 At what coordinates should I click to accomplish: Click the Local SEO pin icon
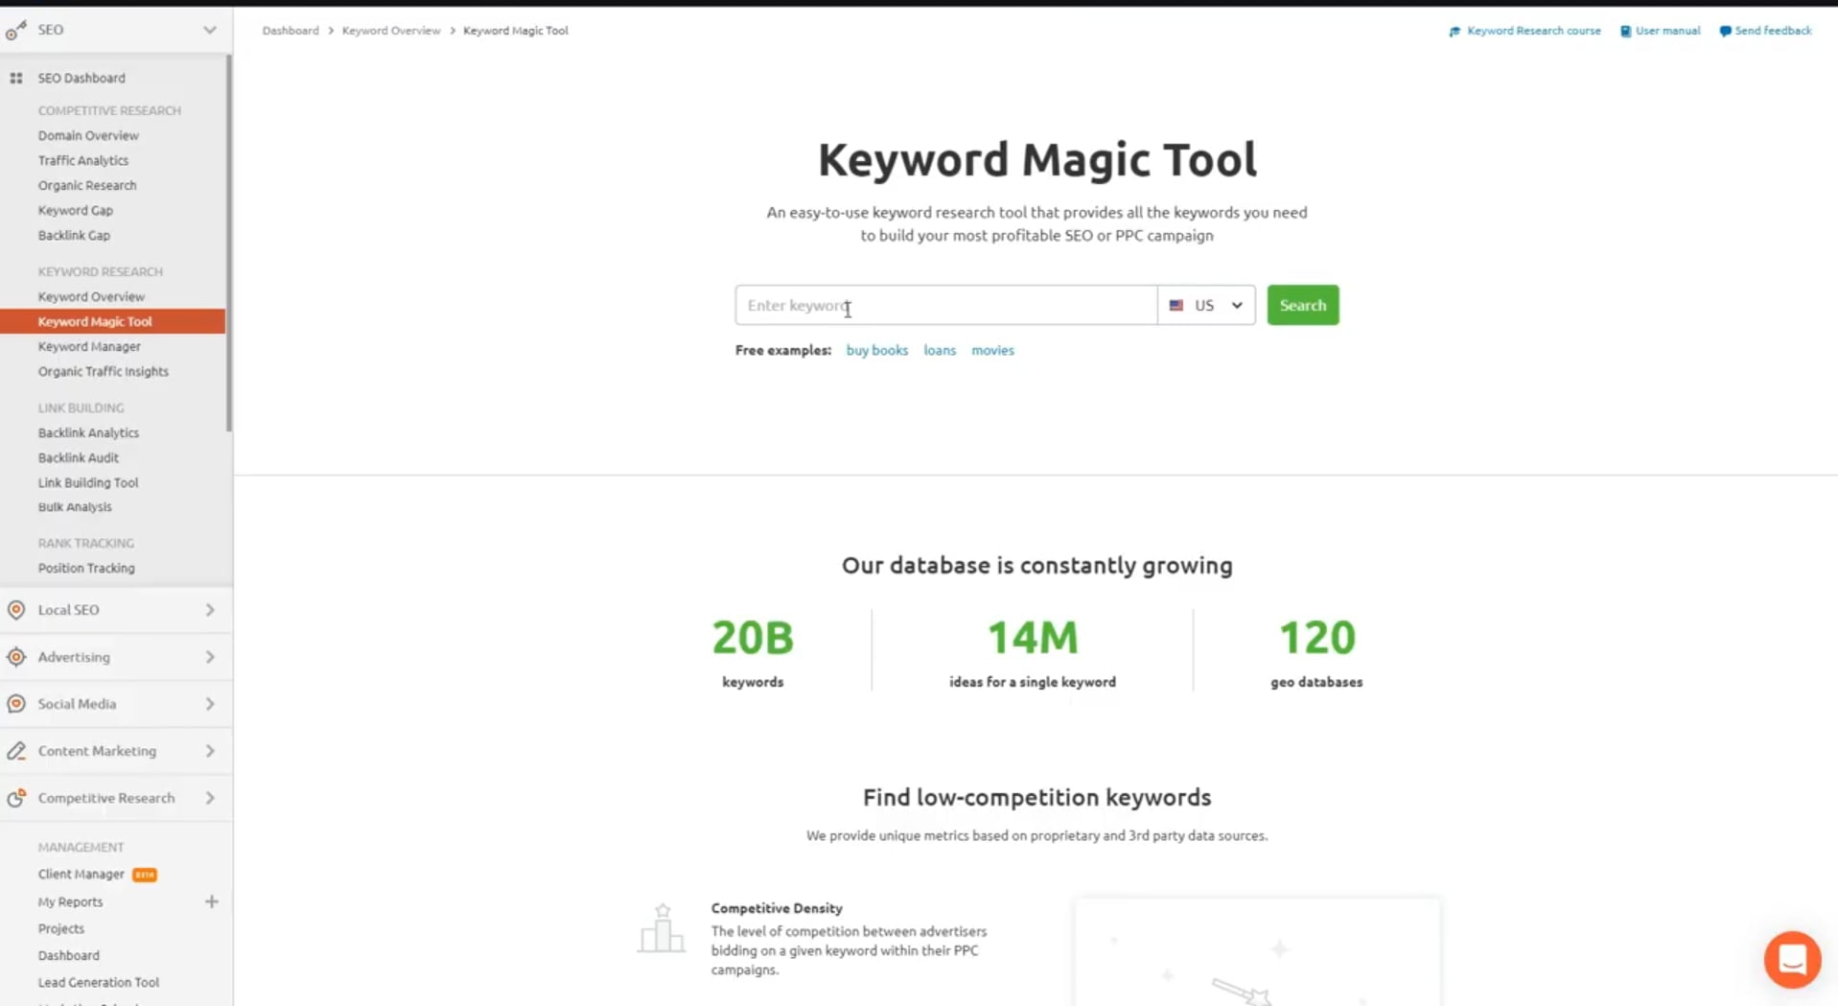coord(15,610)
